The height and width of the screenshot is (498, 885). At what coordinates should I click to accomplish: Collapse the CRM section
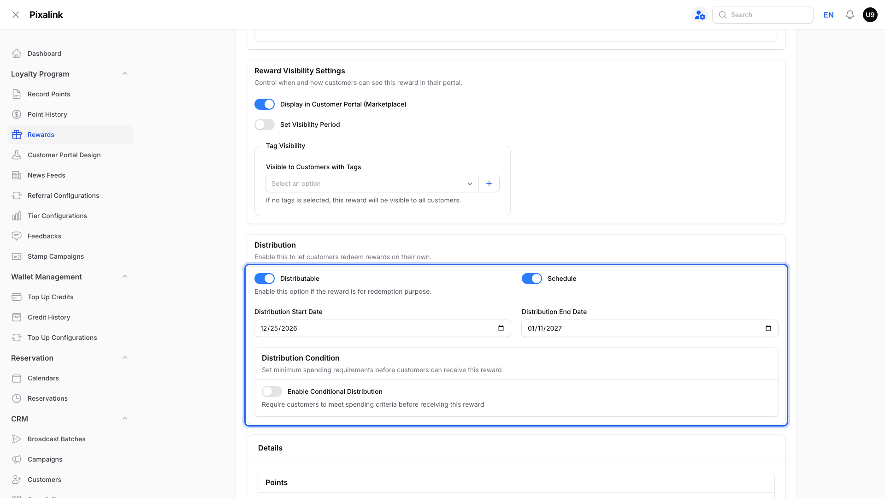125,419
